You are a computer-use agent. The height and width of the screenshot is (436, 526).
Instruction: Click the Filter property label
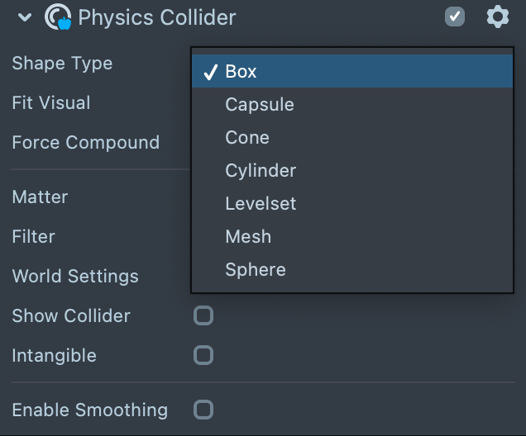33,237
